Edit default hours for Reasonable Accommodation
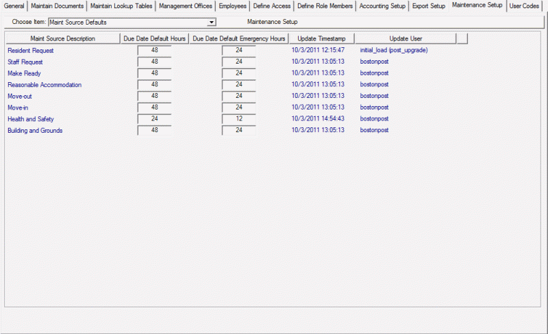The width and height of the screenshot is (548, 334). 155,85
